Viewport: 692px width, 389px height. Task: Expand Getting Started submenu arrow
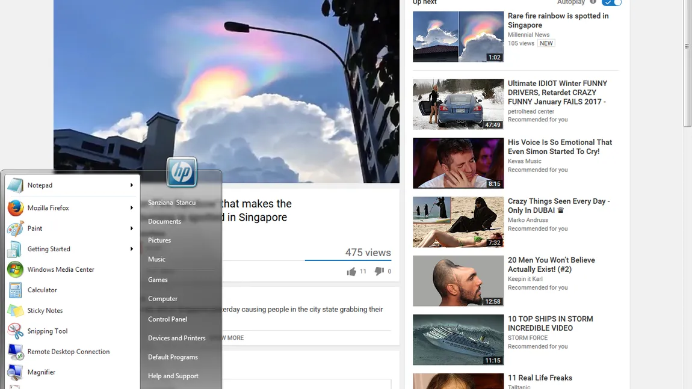tap(132, 249)
